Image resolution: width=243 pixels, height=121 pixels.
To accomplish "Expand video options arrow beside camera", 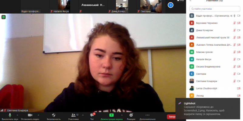I will [x=38, y=115].
